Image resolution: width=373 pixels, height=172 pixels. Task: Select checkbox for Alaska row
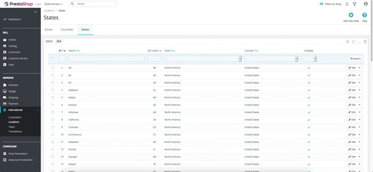53,97
